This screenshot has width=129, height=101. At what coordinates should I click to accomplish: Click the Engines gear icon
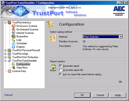pyautogui.click(x=13, y=47)
